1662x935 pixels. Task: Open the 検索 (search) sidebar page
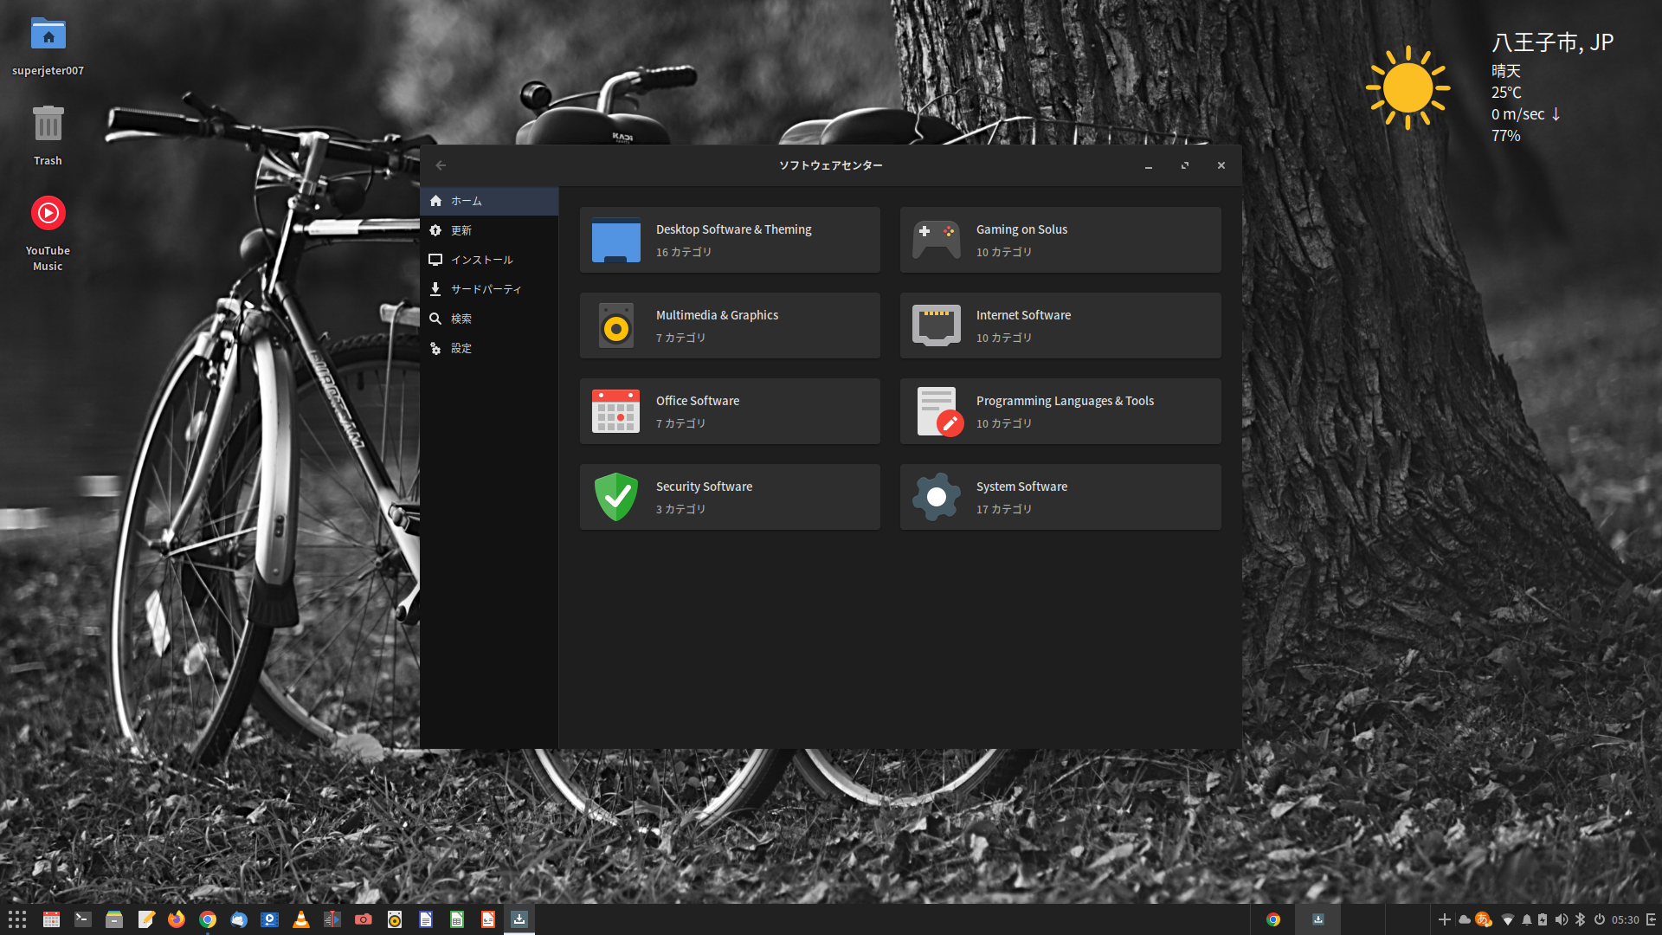click(489, 319)
